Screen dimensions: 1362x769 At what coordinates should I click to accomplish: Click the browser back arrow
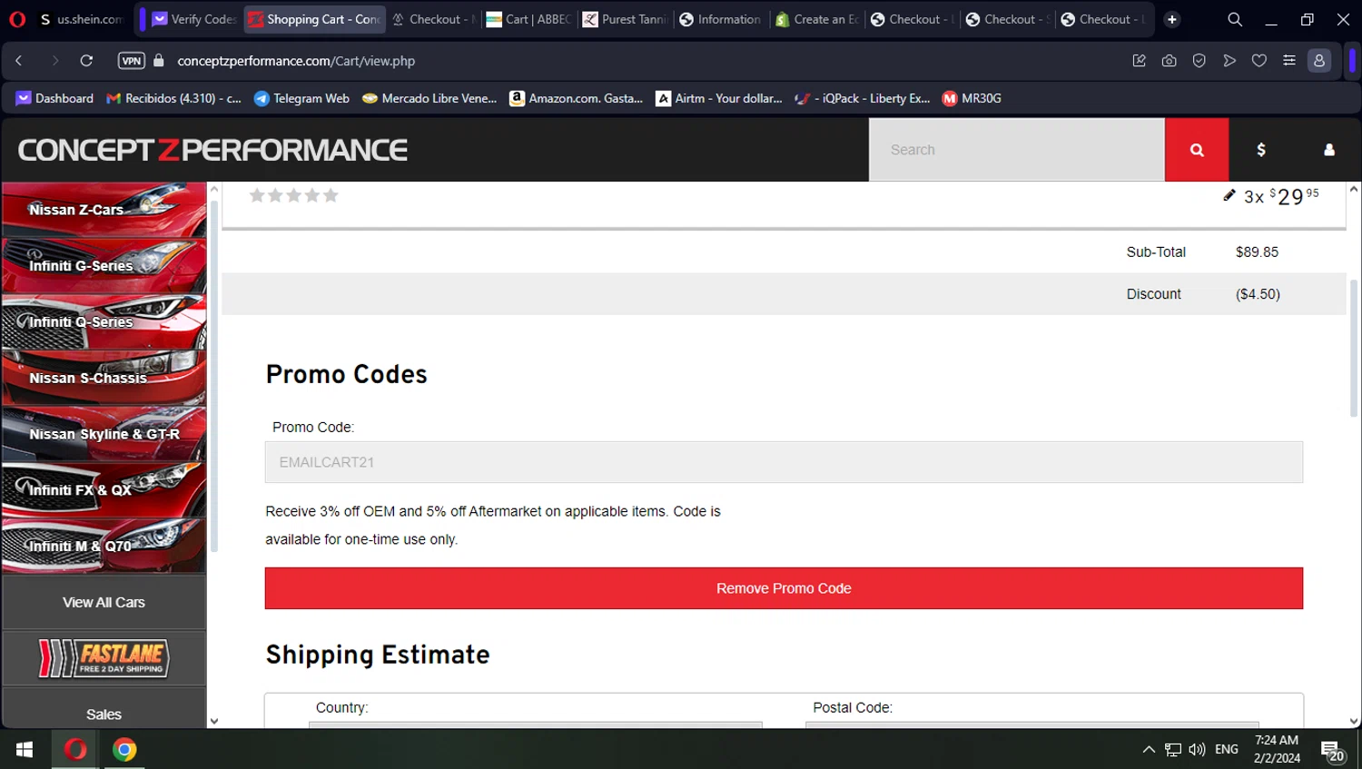click(19, 61)
